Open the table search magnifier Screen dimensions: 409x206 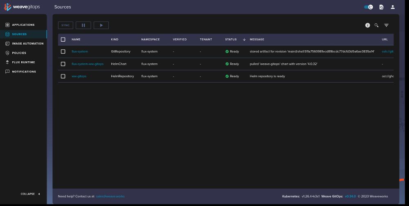[376, 25]
